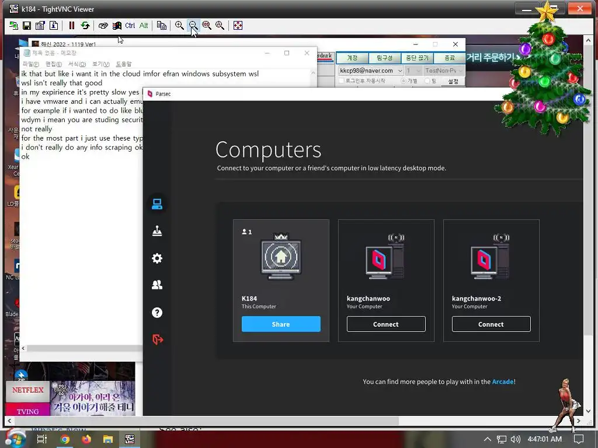
Task: Click the 종료 button in the macro window
Action: (x=450, y=58)
